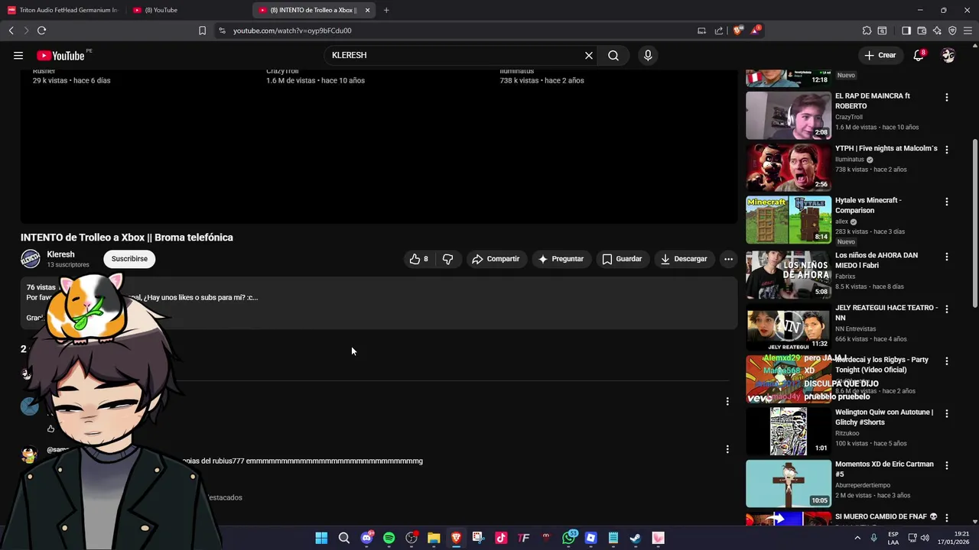Click the Crear button
This screenshot has width=979, height=550.
[x=880, y=55]
